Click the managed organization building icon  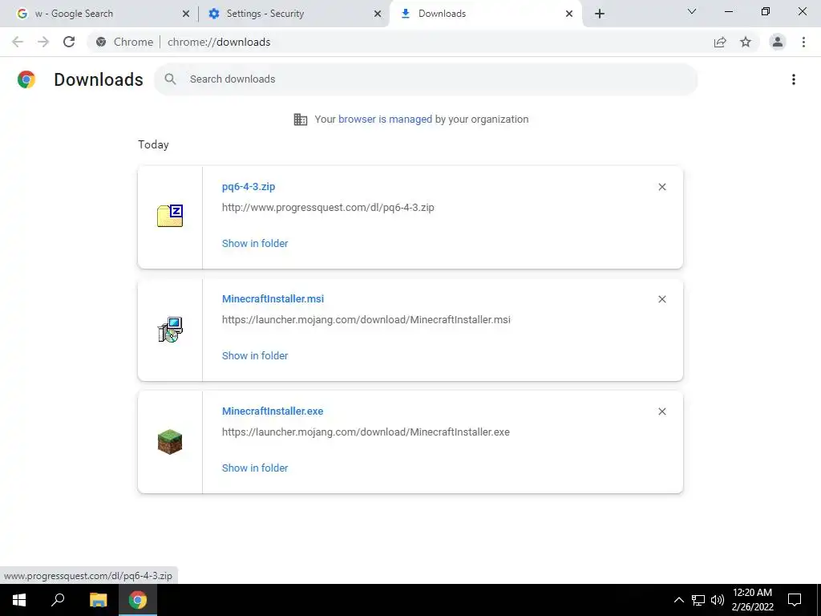301,120
